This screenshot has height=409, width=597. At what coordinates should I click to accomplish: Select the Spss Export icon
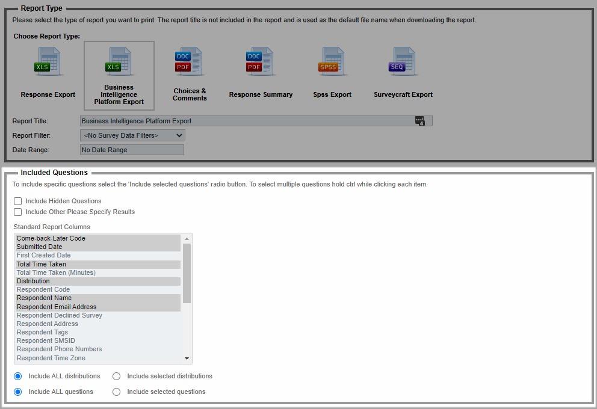[332, 62]
